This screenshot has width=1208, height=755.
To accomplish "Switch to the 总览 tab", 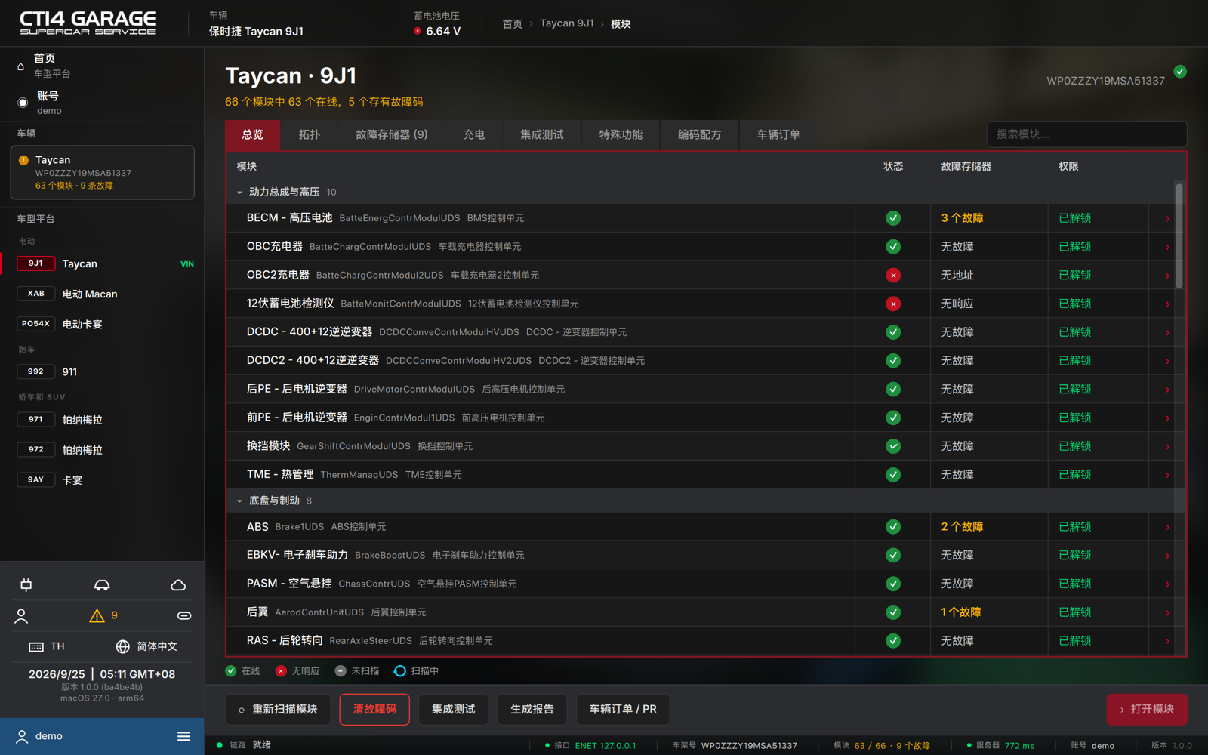I will (x=253, y=135).
